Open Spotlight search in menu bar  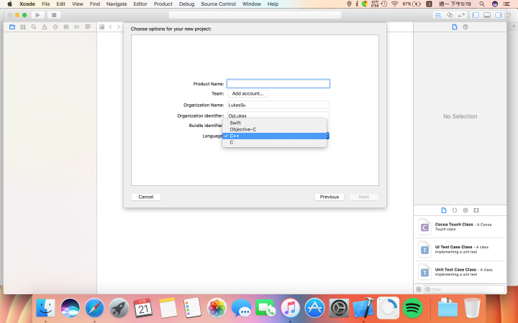coord(482,4)
